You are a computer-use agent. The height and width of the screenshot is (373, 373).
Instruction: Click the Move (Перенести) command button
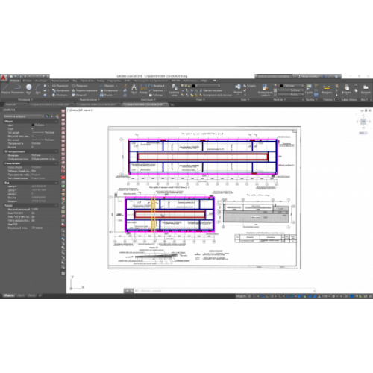click(x=60, y=86)
